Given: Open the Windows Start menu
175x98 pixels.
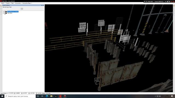Looking at the screenshot, I should click(2, 96).
